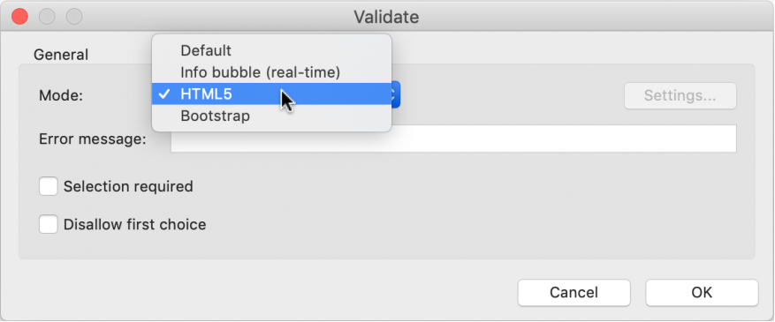The height and width of the screenshot is (322, 775).
Task: Click the Mode dropdown arrow stepper
Action: [x=395, y=94]
